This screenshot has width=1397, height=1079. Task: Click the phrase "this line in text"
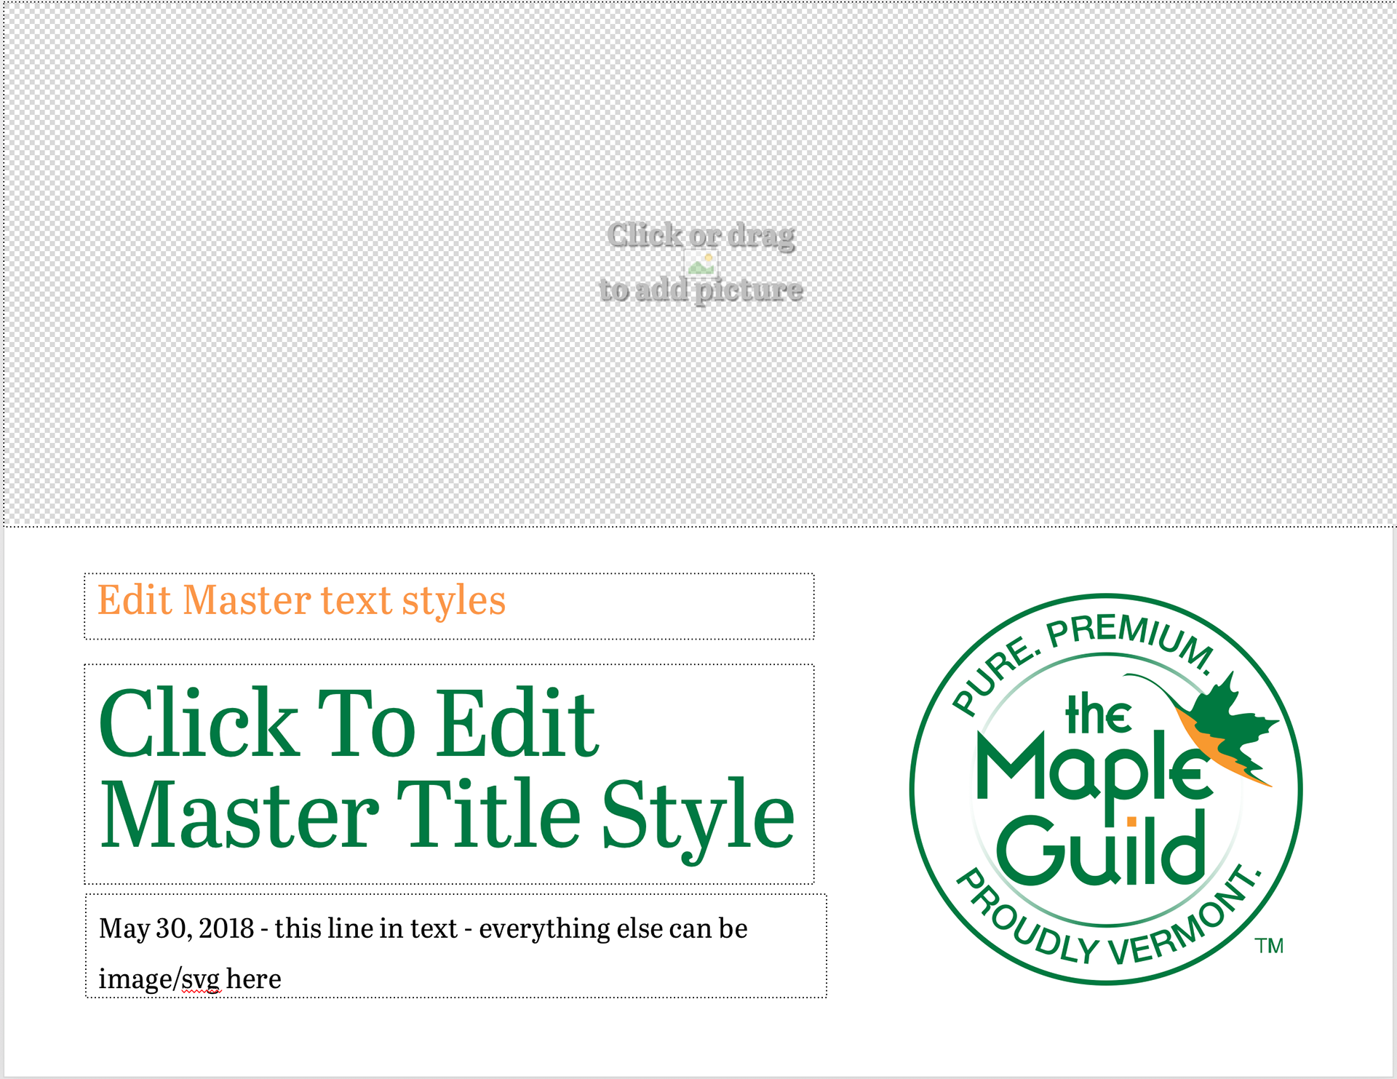pyautogui.click(x=366, y=928)
